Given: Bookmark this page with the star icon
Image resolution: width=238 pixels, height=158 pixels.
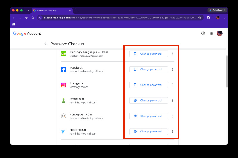Looking at the screenshot, I should coord(200,18).
